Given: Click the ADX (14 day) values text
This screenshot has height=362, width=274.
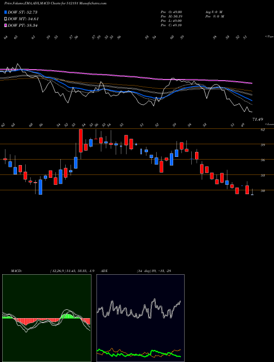Looking at the screenshot, I should pyautogui.click(x=153, y=271).
